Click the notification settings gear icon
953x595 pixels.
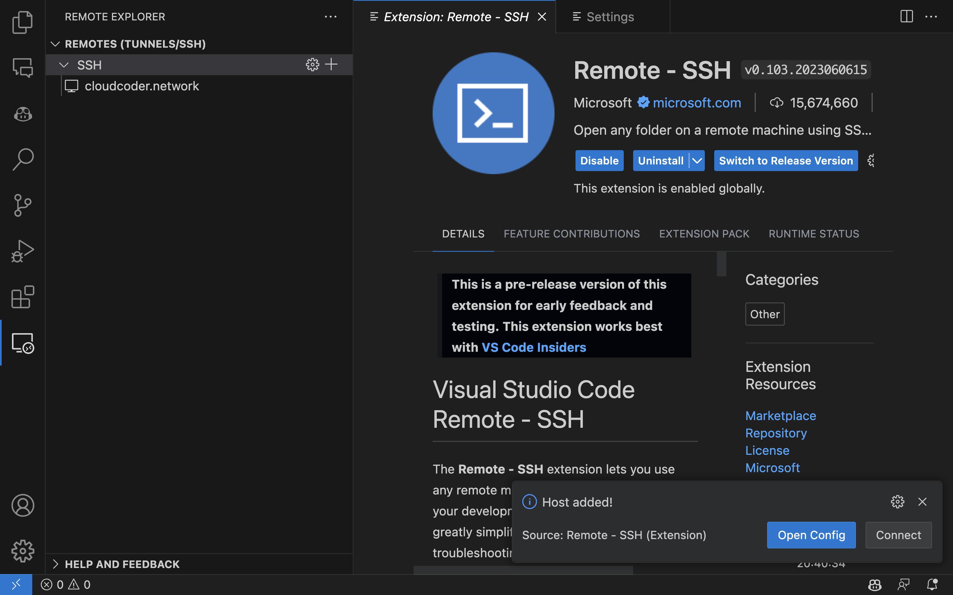898,502
